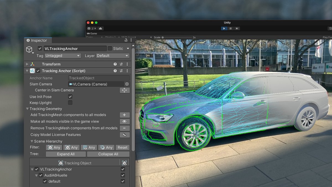Click the Tracking Object column header
The image size is (332, 187).
click(74, 163)
